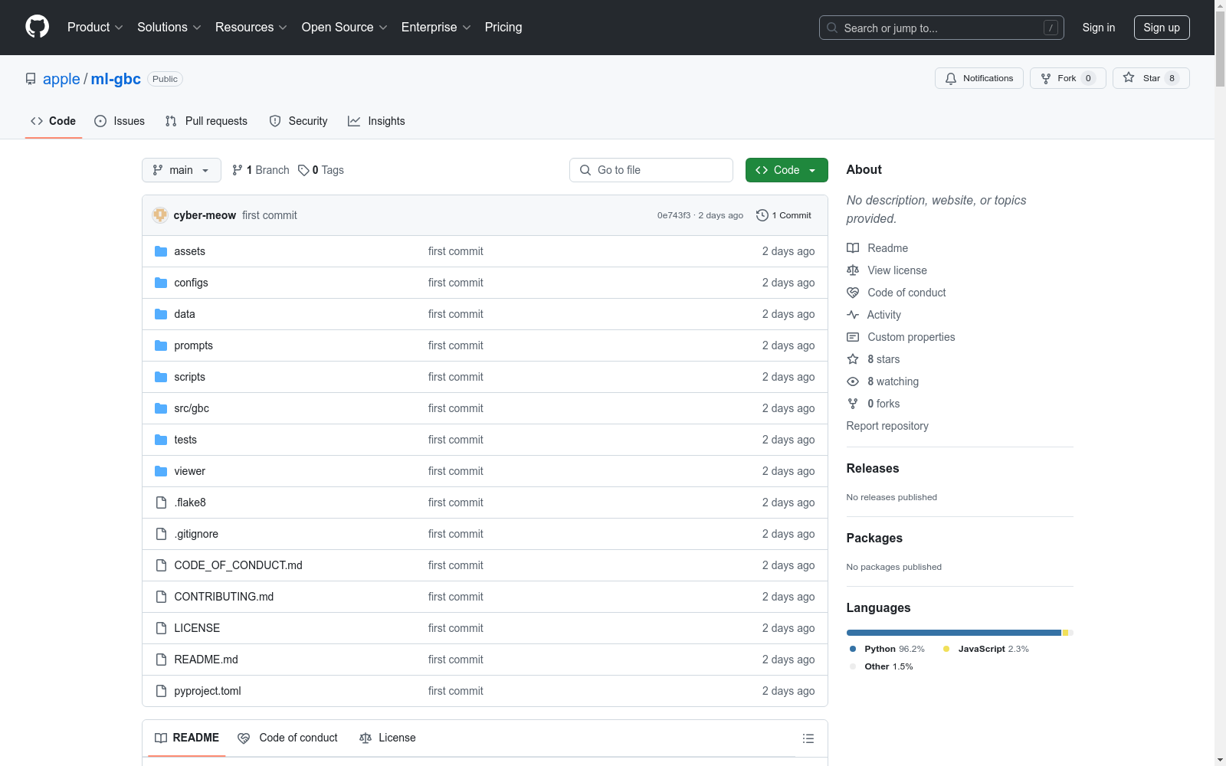Viewport: 1226px width, 766px height.
Task: Click the repository icon beside apple
Action: 31,79
